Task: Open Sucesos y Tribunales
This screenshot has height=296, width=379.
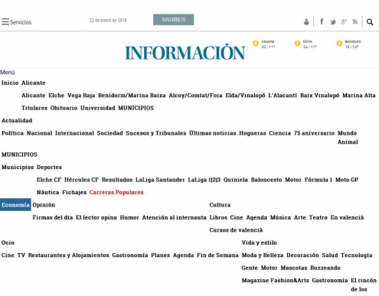Action: tap(156, 133)
